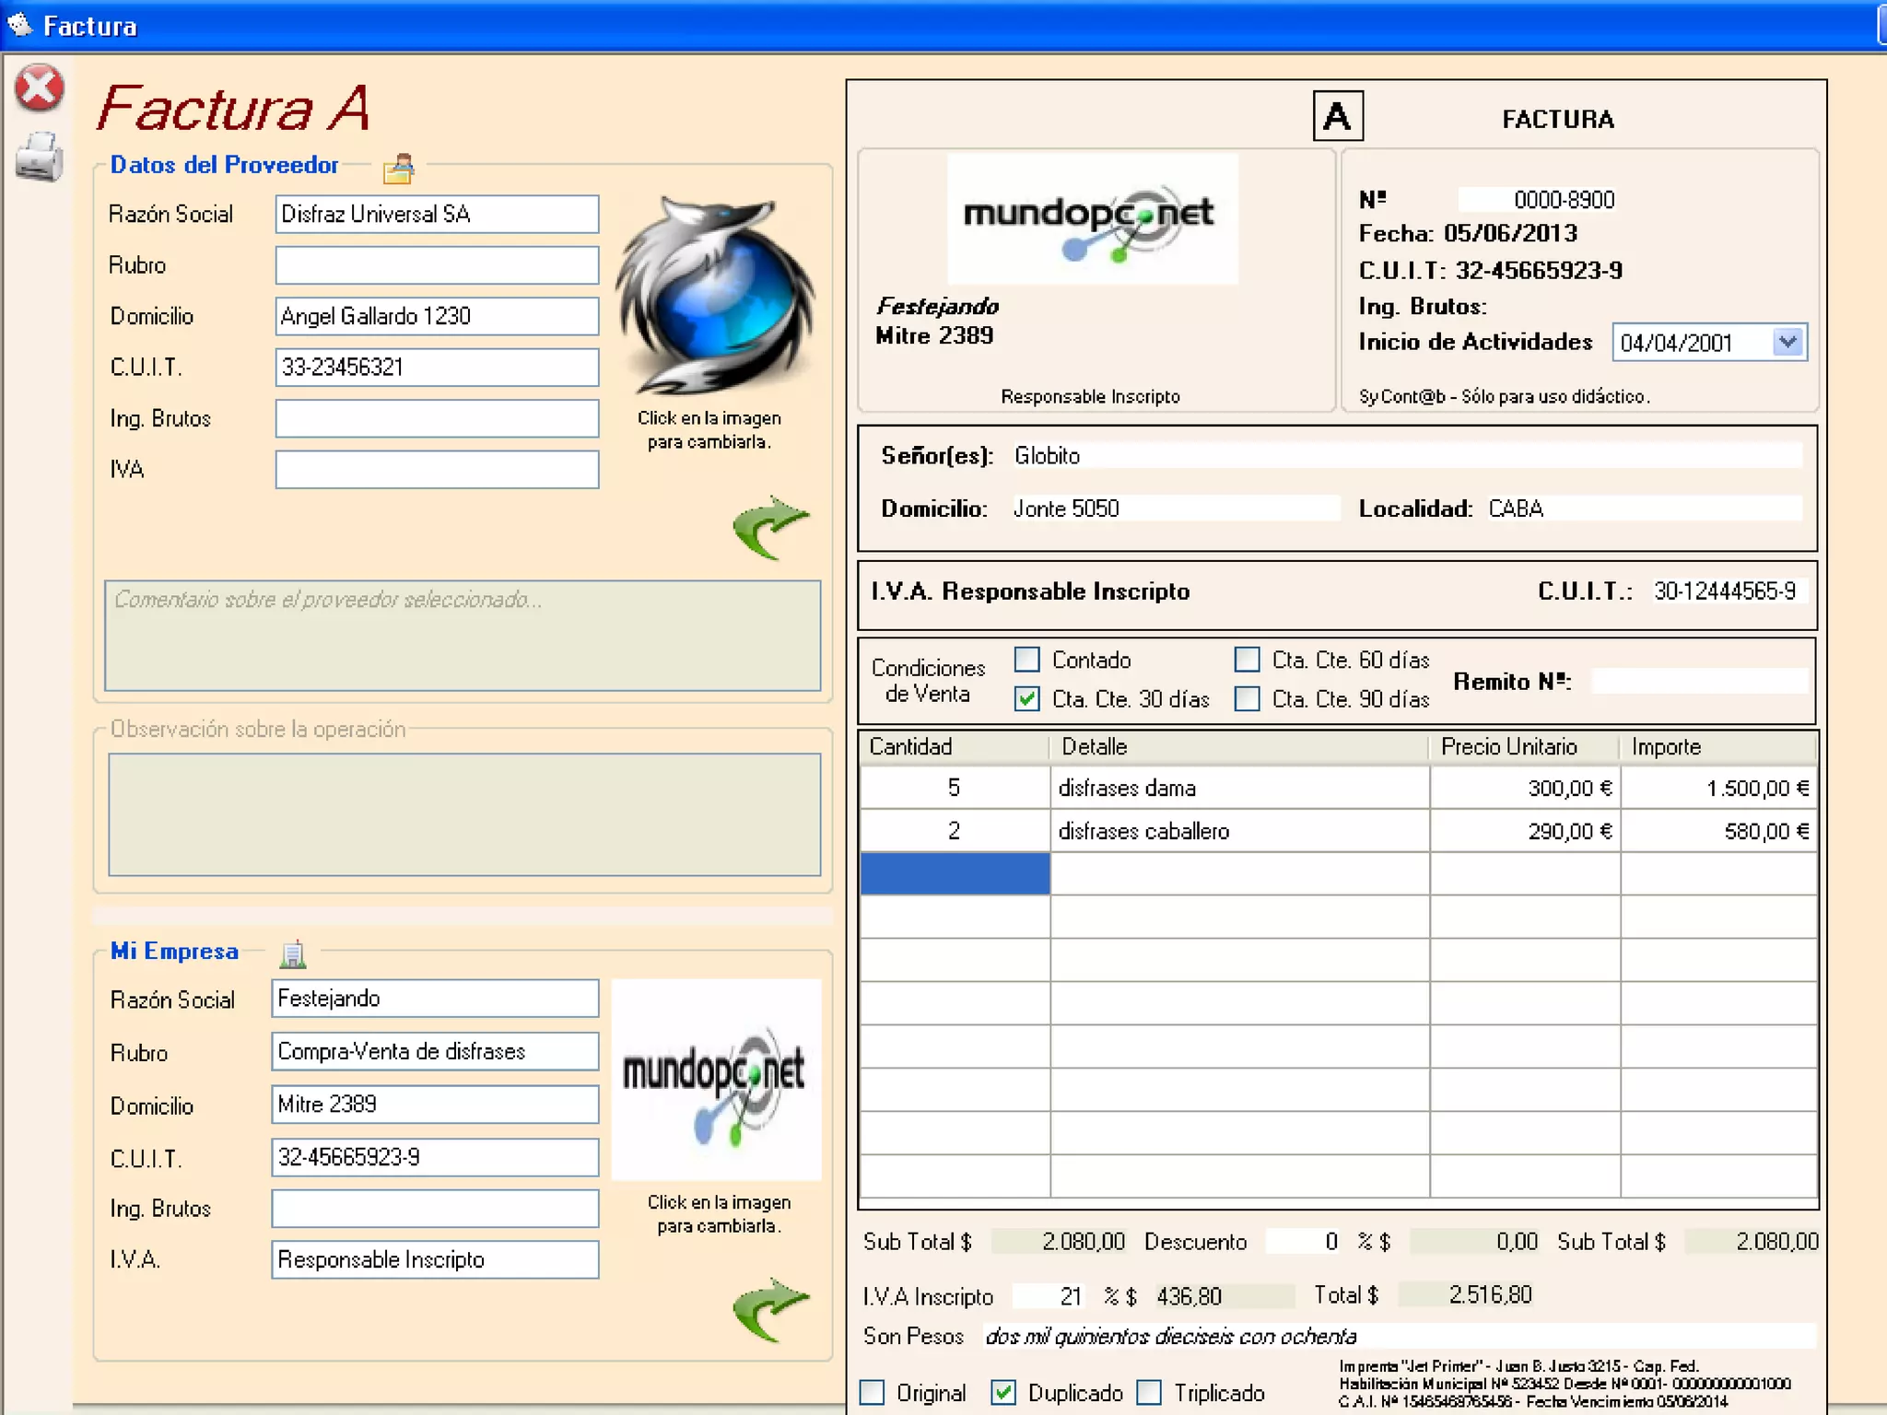Click the supplier Rubro text field
The width and height of the screenshot is (1887, 1415).
pos(437,265)
